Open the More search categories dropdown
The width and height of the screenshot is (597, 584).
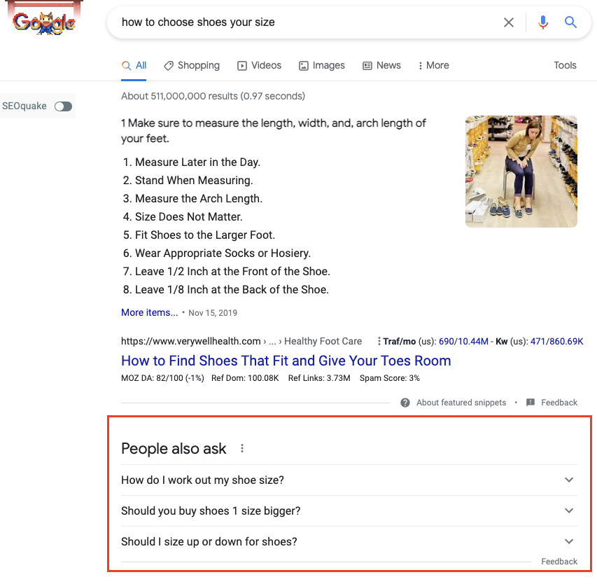[434, 66]
